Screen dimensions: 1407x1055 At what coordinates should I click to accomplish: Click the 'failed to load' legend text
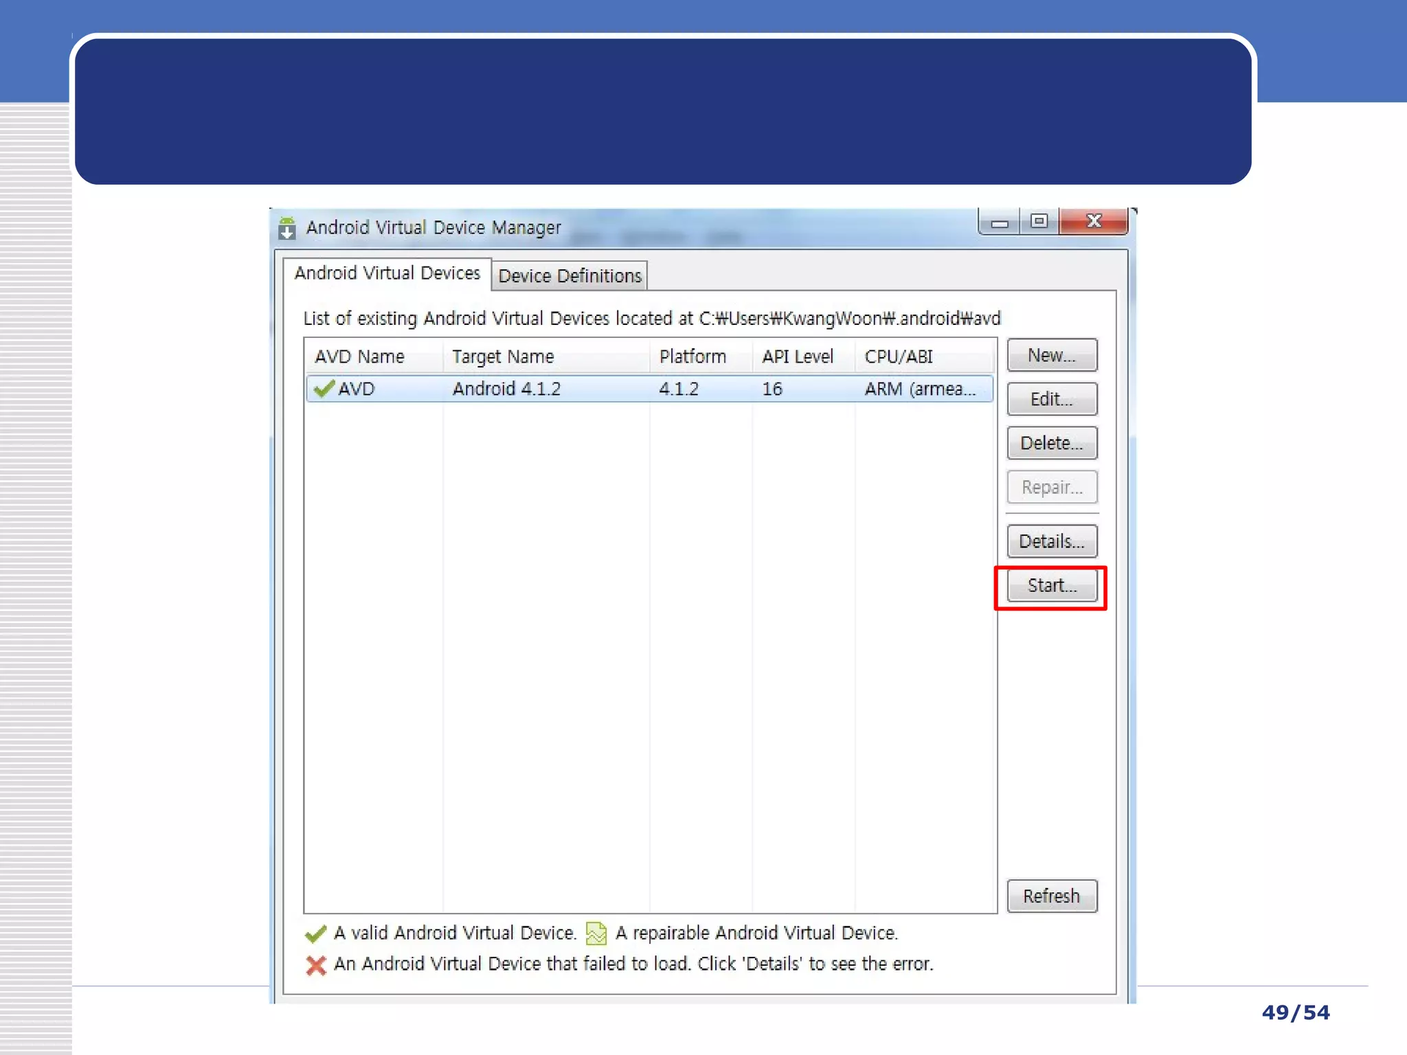point(633,964)
